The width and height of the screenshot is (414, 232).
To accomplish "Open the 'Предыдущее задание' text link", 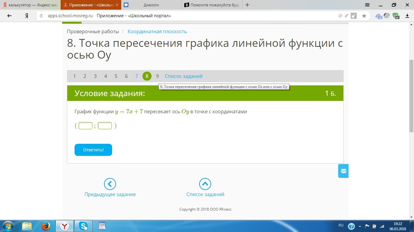I will [x=110, y=194].
